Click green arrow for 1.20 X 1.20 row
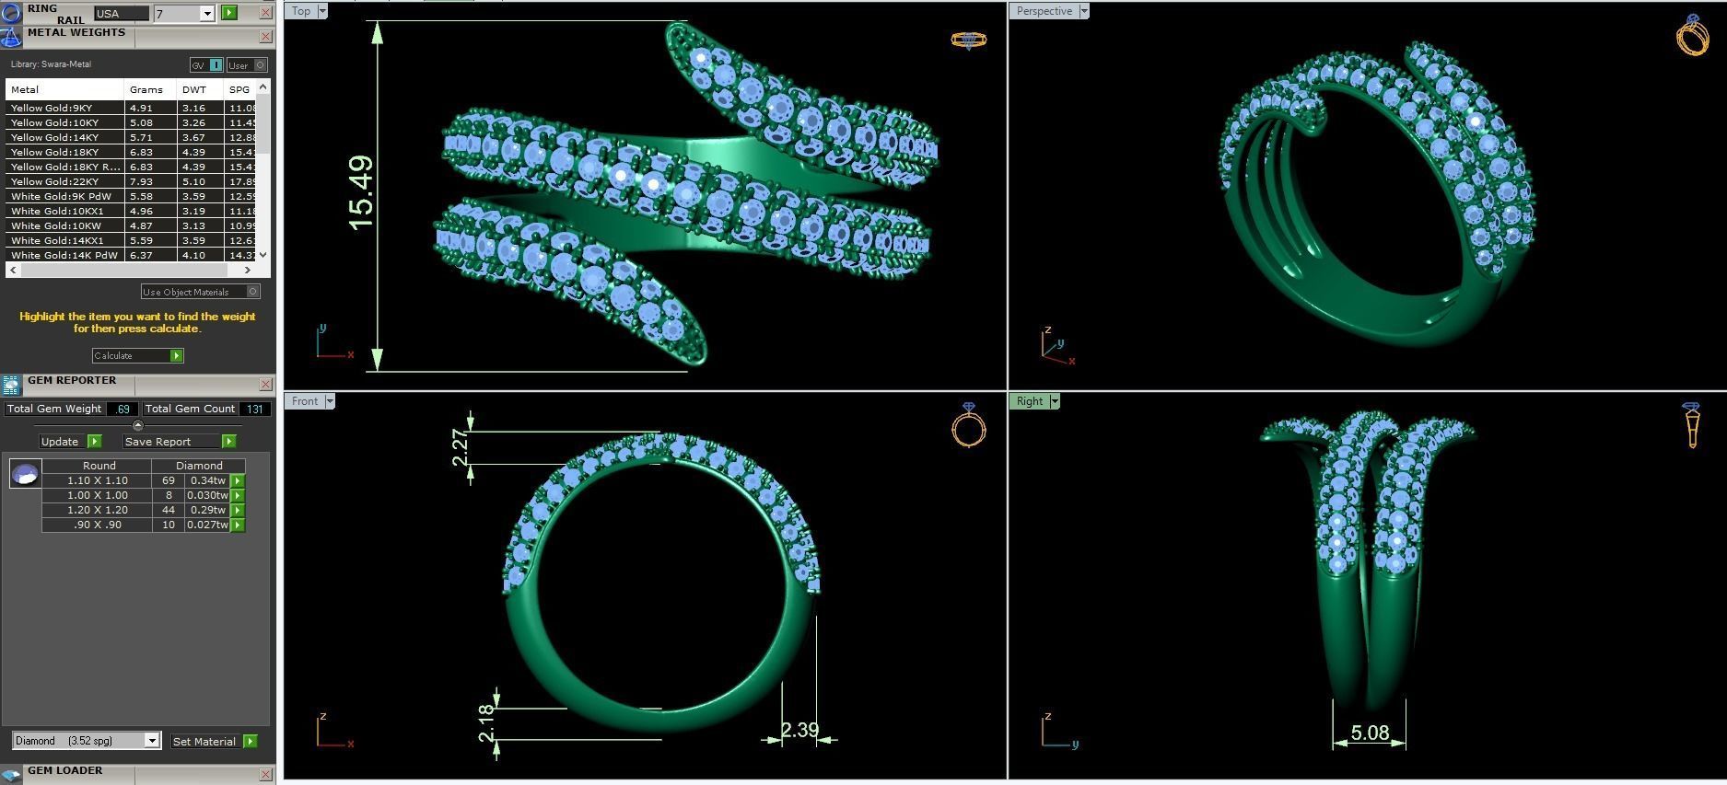Screen dimensions: 1727x785 pos(238,510)
